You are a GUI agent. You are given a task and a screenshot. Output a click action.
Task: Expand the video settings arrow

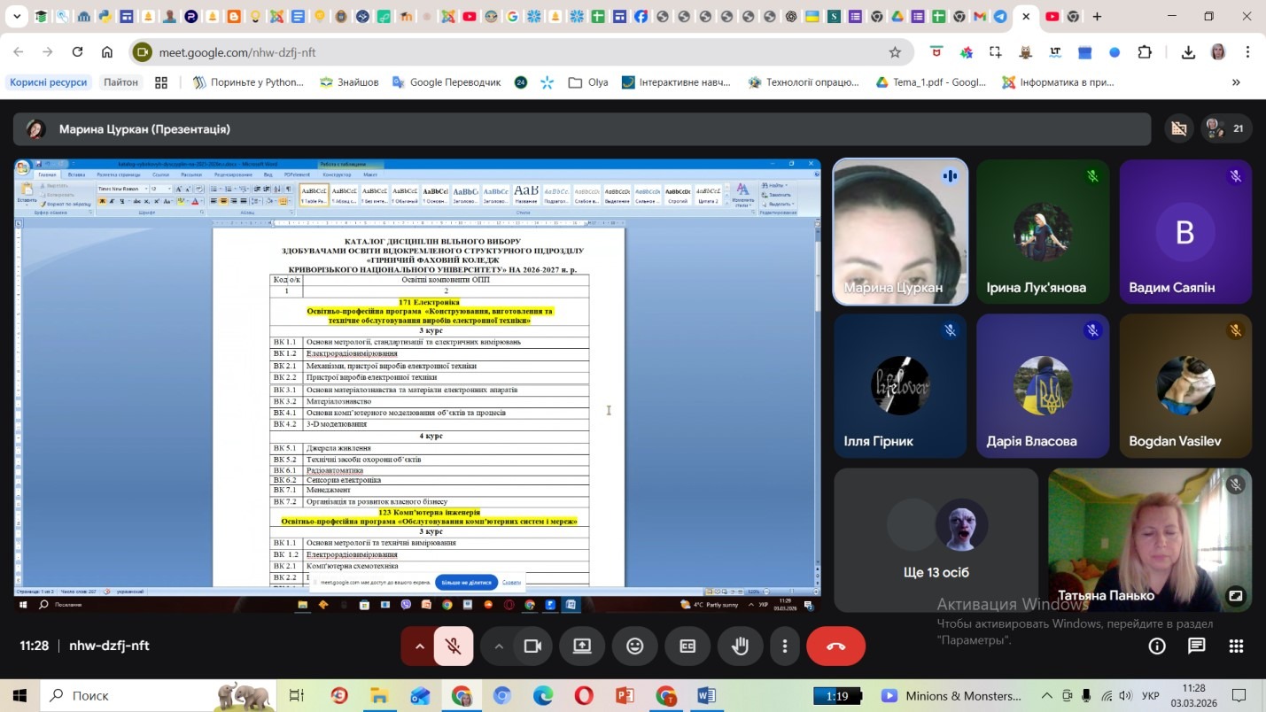[x=499, y=646]
